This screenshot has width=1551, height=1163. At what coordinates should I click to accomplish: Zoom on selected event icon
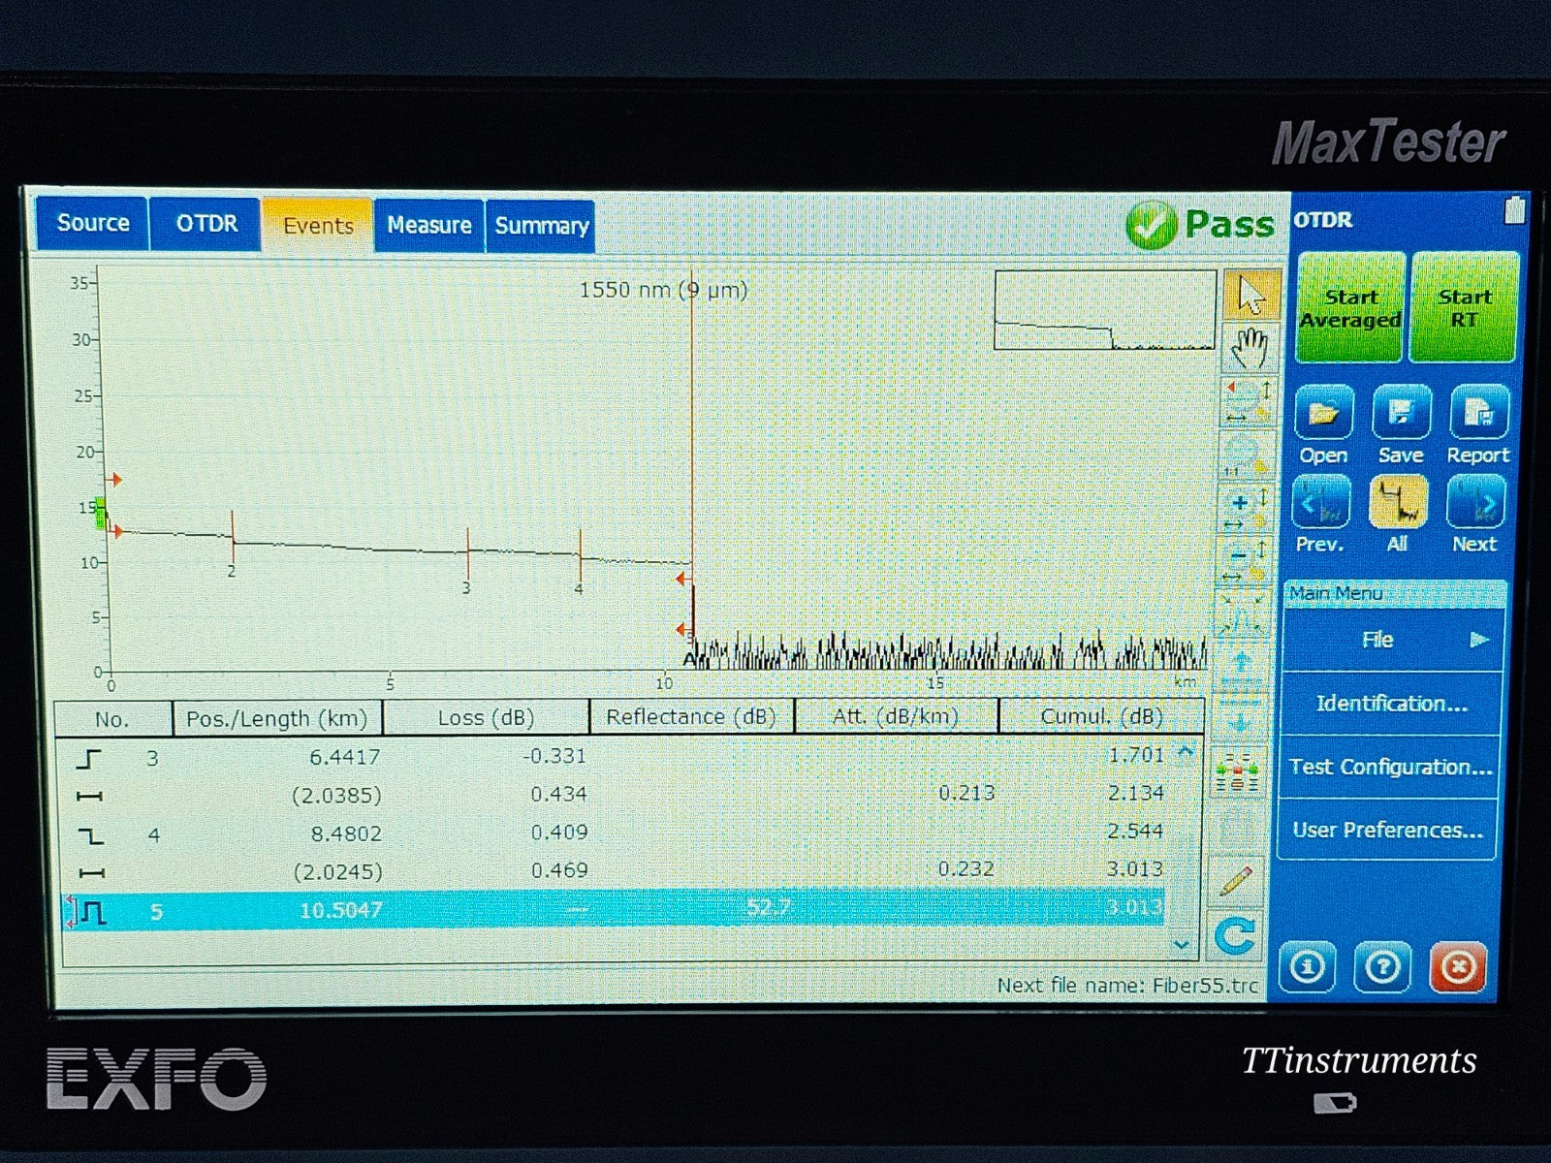click(x=1242, y=614)
